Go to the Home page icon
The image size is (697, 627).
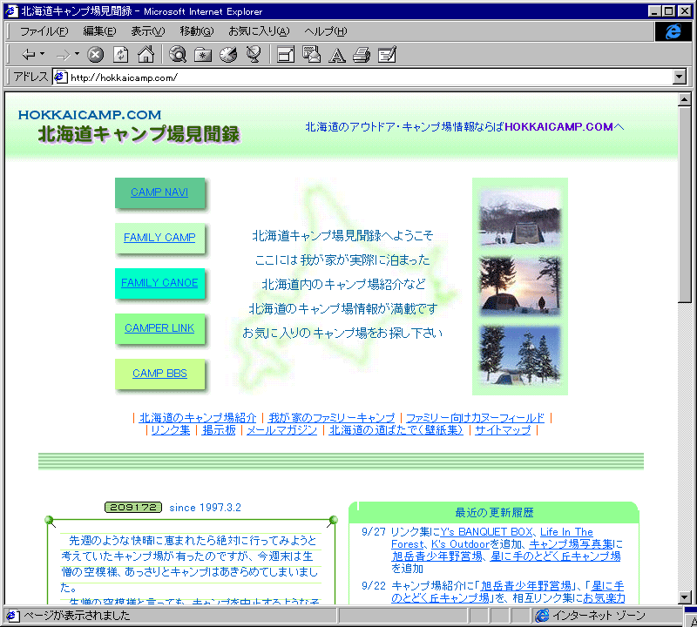pyautogui.click(x=145, y=55)
